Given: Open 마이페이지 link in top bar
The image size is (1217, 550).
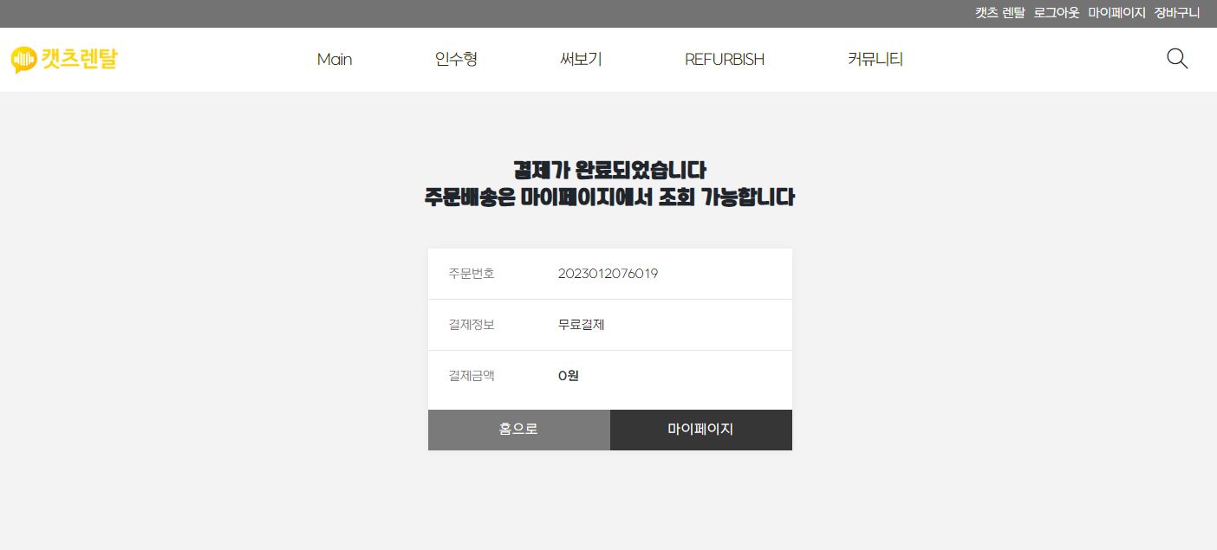Looking at the screenshot, I should 1117,13.
